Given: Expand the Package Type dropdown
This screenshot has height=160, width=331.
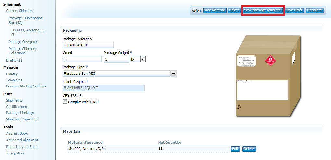Looking at the screenshot, I should 173,74.
